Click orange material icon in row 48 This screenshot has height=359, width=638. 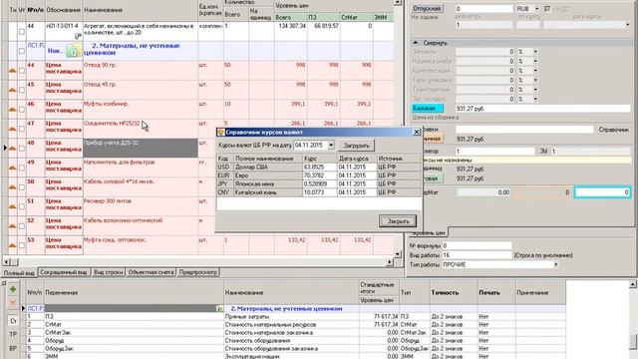click(13, 149)
